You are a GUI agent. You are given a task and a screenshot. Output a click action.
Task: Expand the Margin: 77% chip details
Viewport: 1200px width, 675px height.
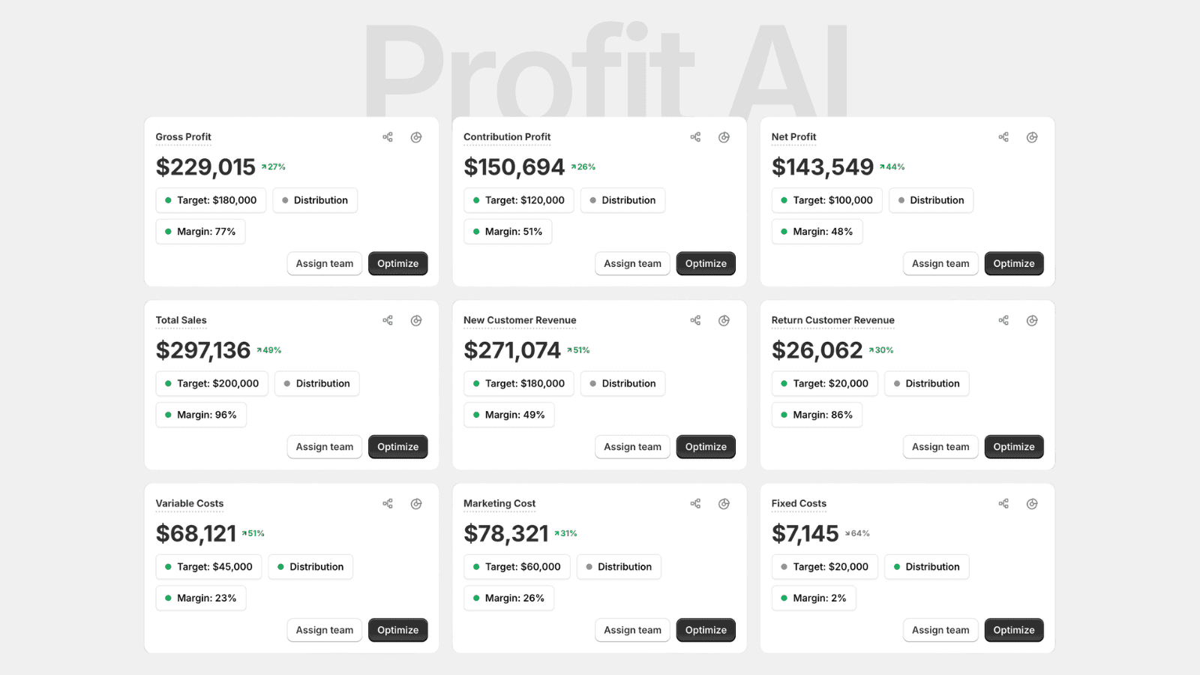coord(200,231)
